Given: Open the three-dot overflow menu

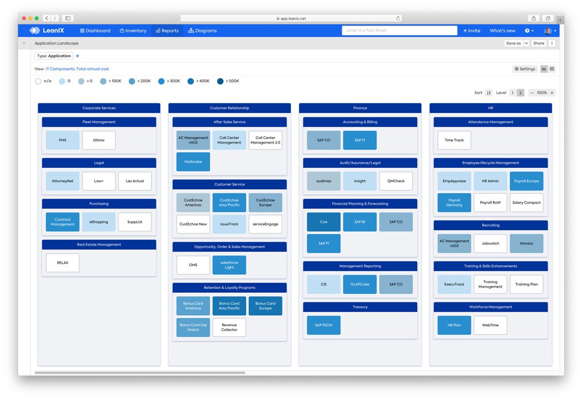Looking at the screenshot, I should [x=552, y=43].
